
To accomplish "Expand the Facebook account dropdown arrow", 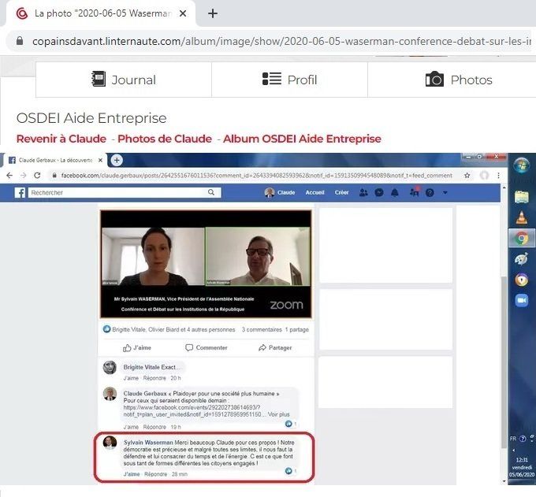I will [445, 193].
